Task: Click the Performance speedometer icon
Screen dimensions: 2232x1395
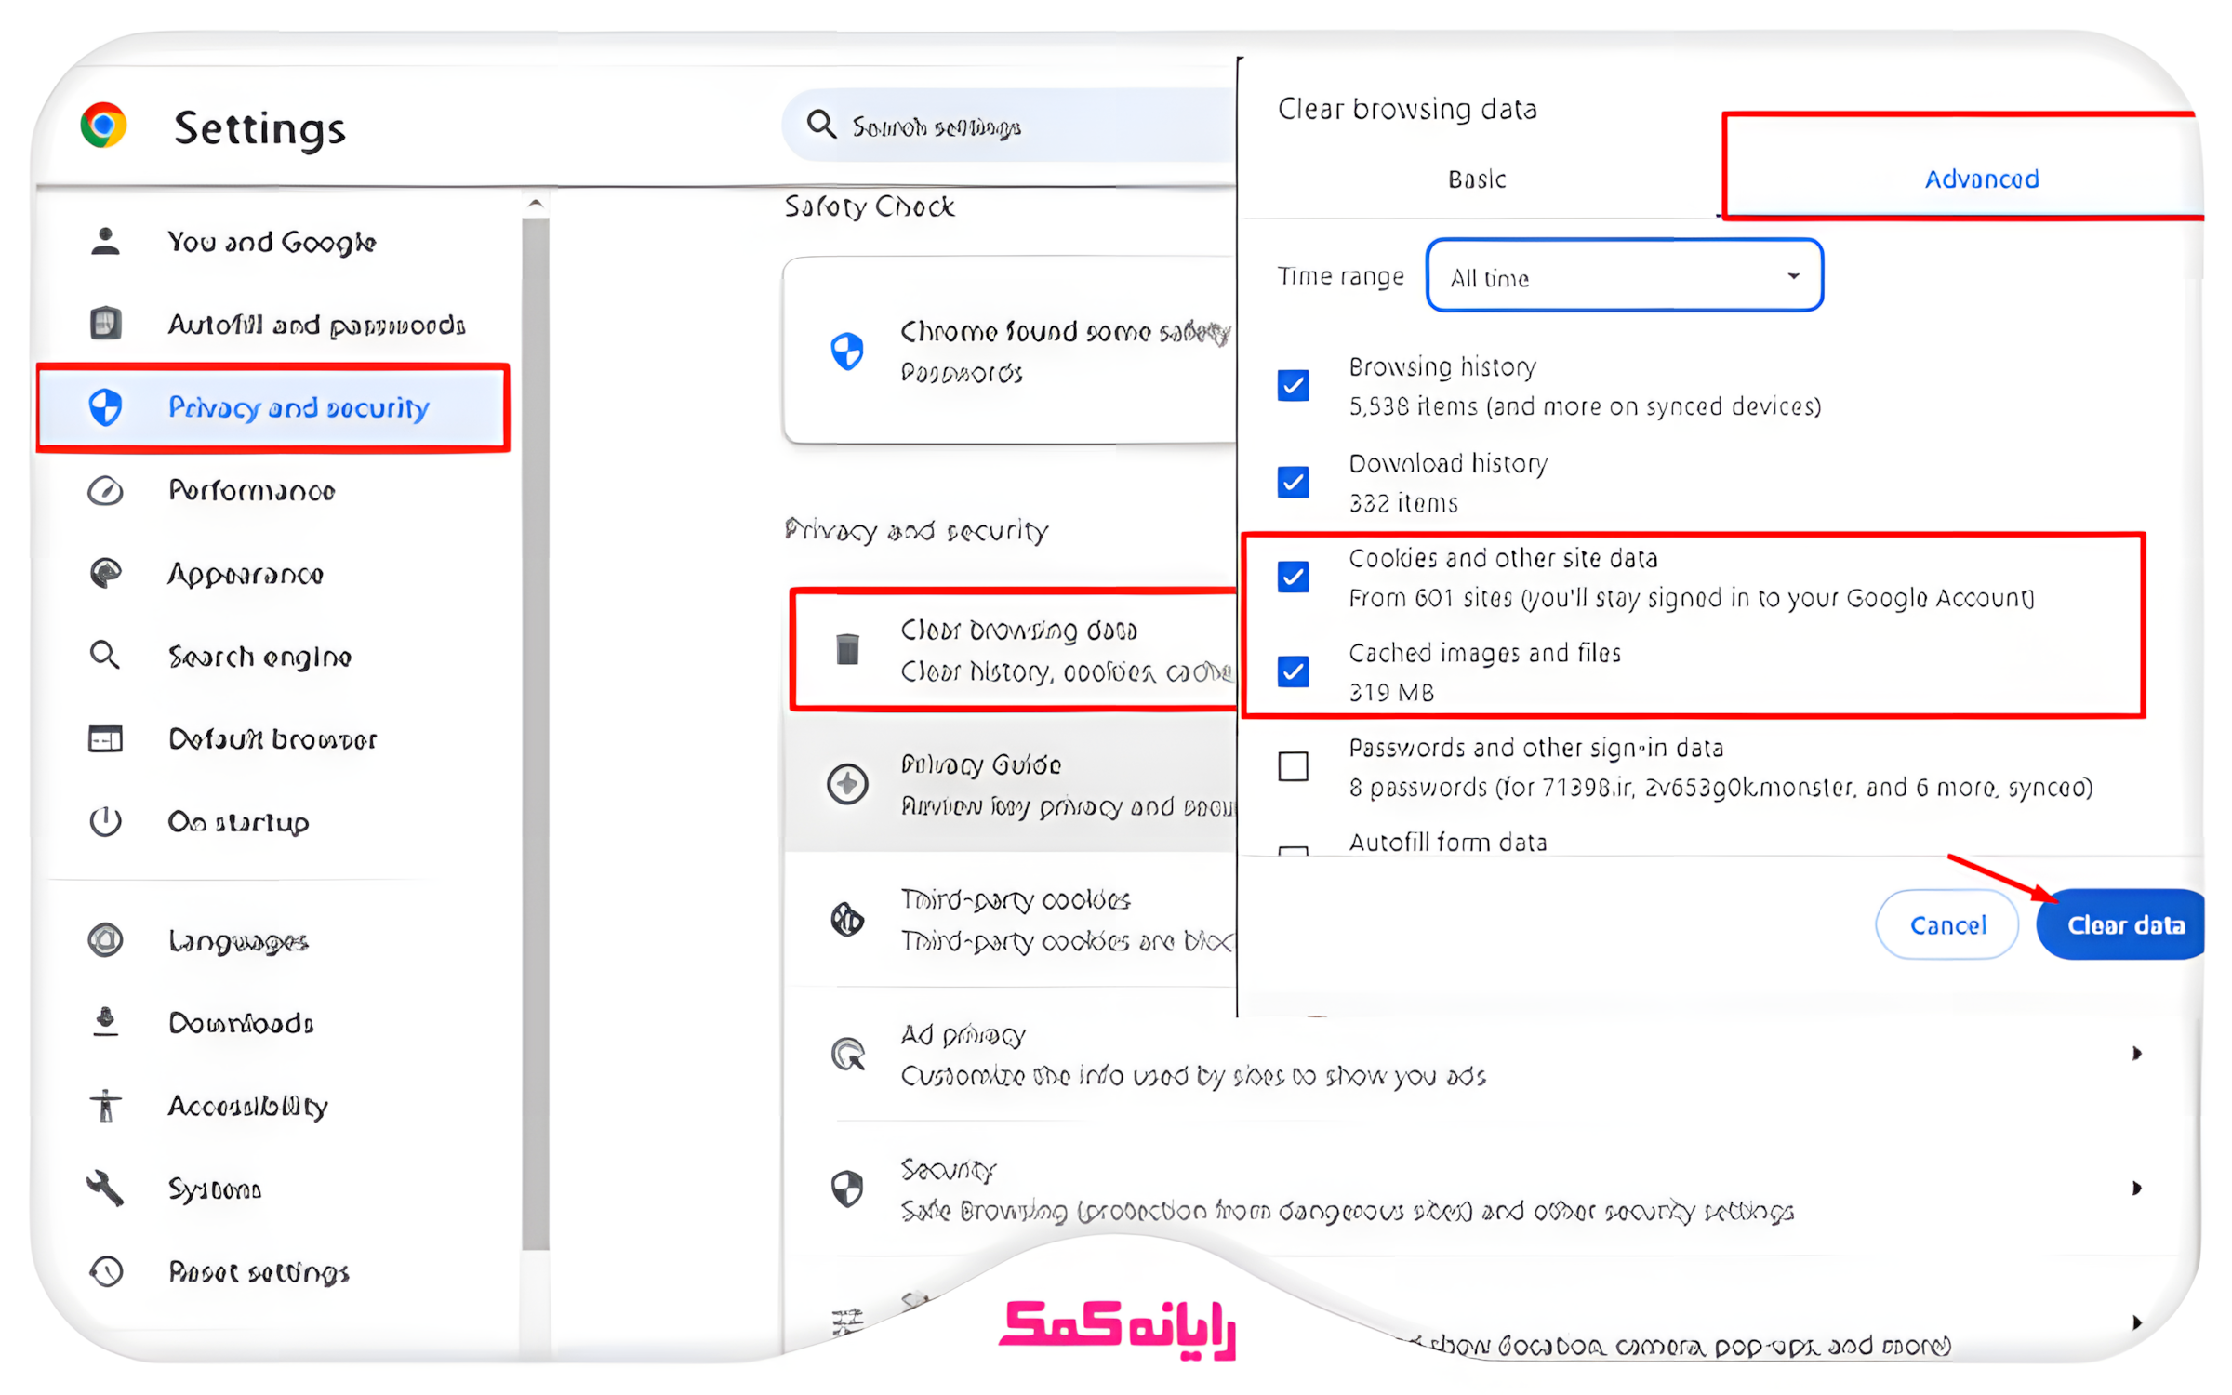Action: (105, 490)
